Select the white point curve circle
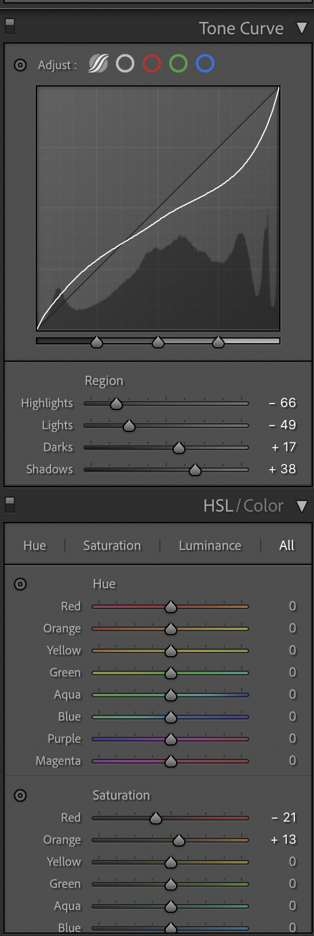The width and height of the screenshot is (314, 936). click(125, 63)
